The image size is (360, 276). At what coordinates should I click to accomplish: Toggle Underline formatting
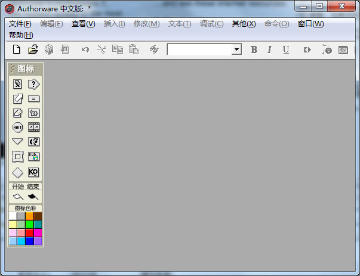pos(286,49)
